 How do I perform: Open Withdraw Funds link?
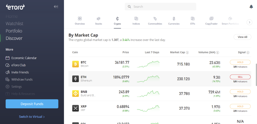[x=22, y=79]
